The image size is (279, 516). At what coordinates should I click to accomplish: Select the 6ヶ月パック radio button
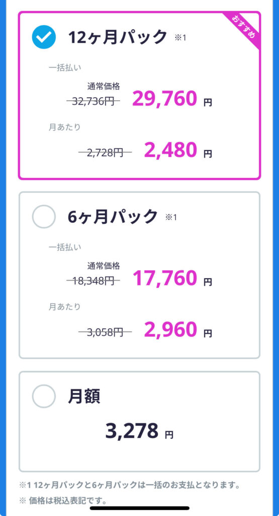(44, 217)
